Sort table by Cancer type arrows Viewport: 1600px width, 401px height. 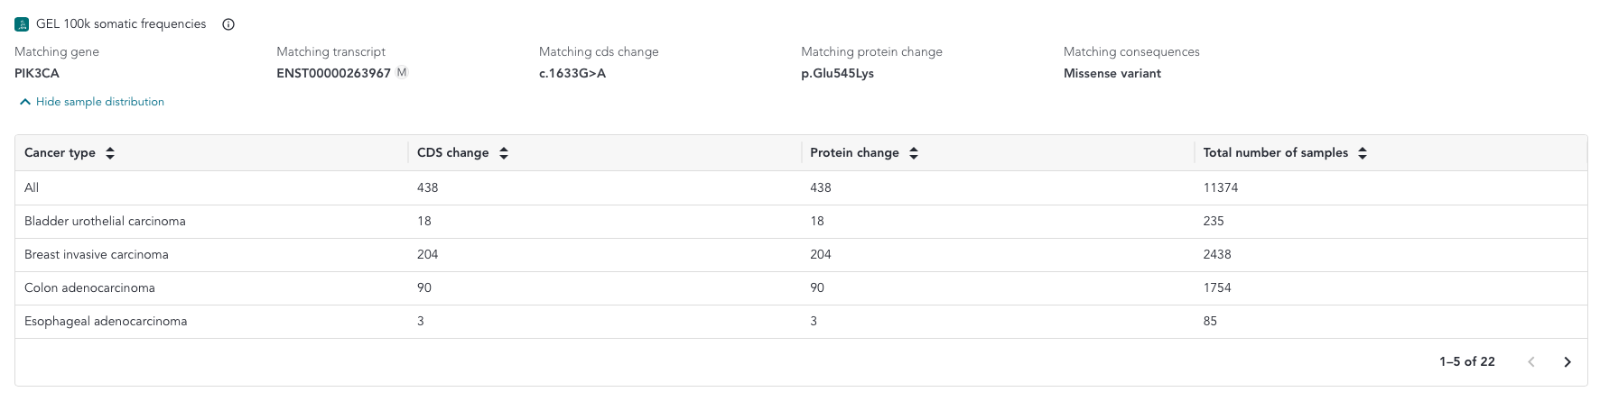(110, 153)
